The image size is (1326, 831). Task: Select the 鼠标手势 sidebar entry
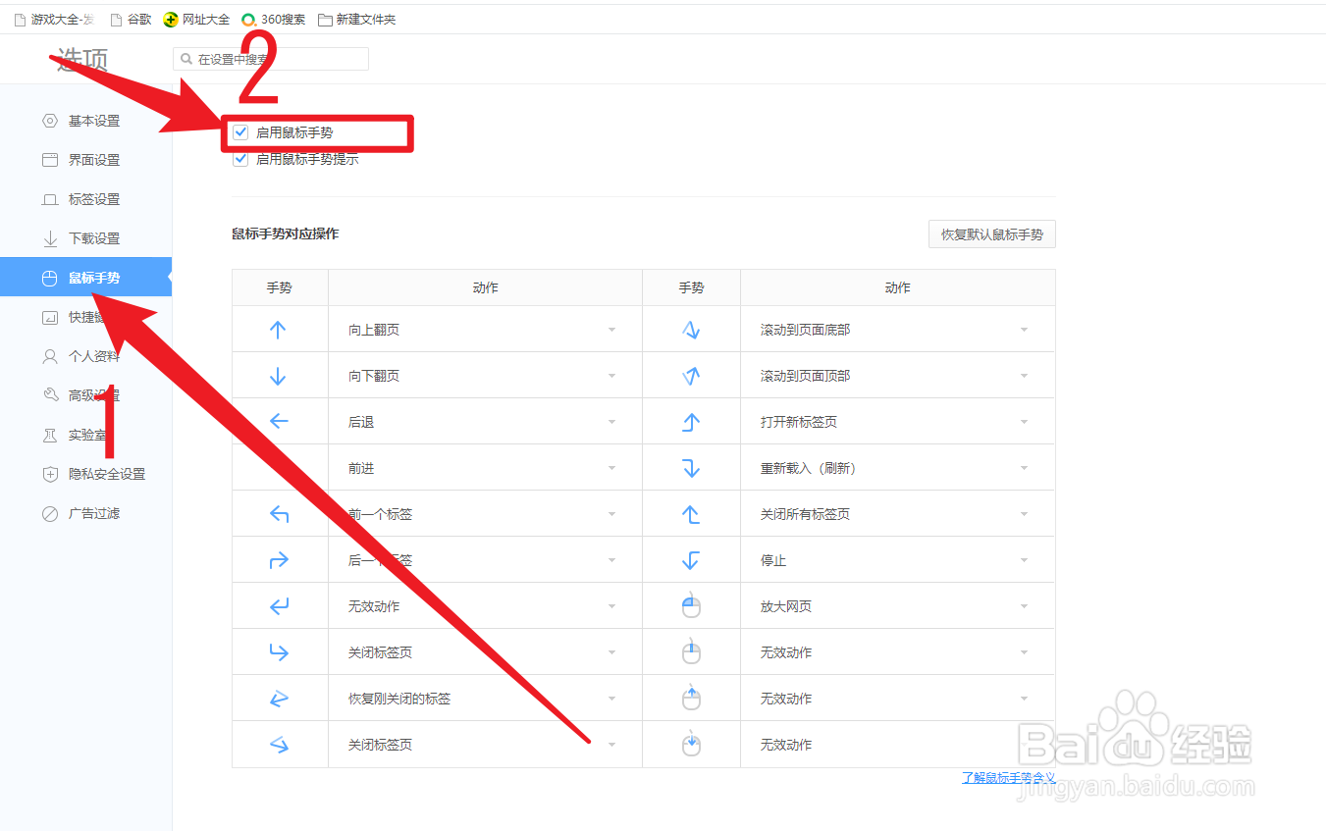85,278
